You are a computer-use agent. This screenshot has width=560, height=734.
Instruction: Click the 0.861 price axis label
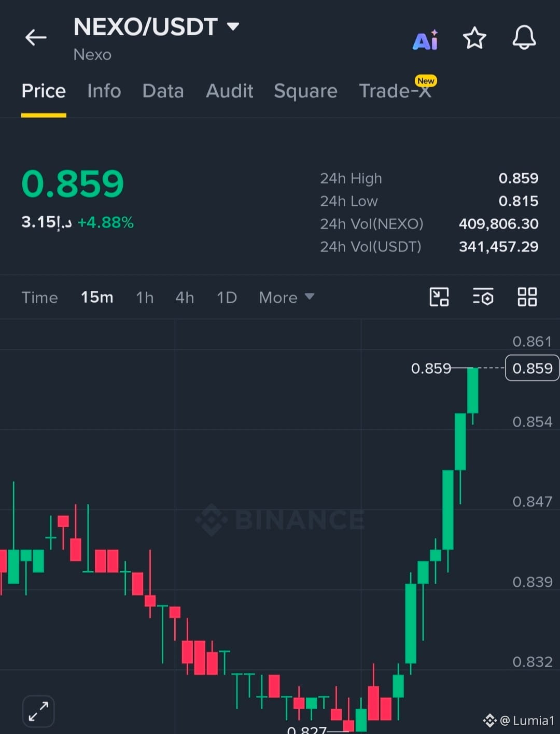[x=533, y=342]
